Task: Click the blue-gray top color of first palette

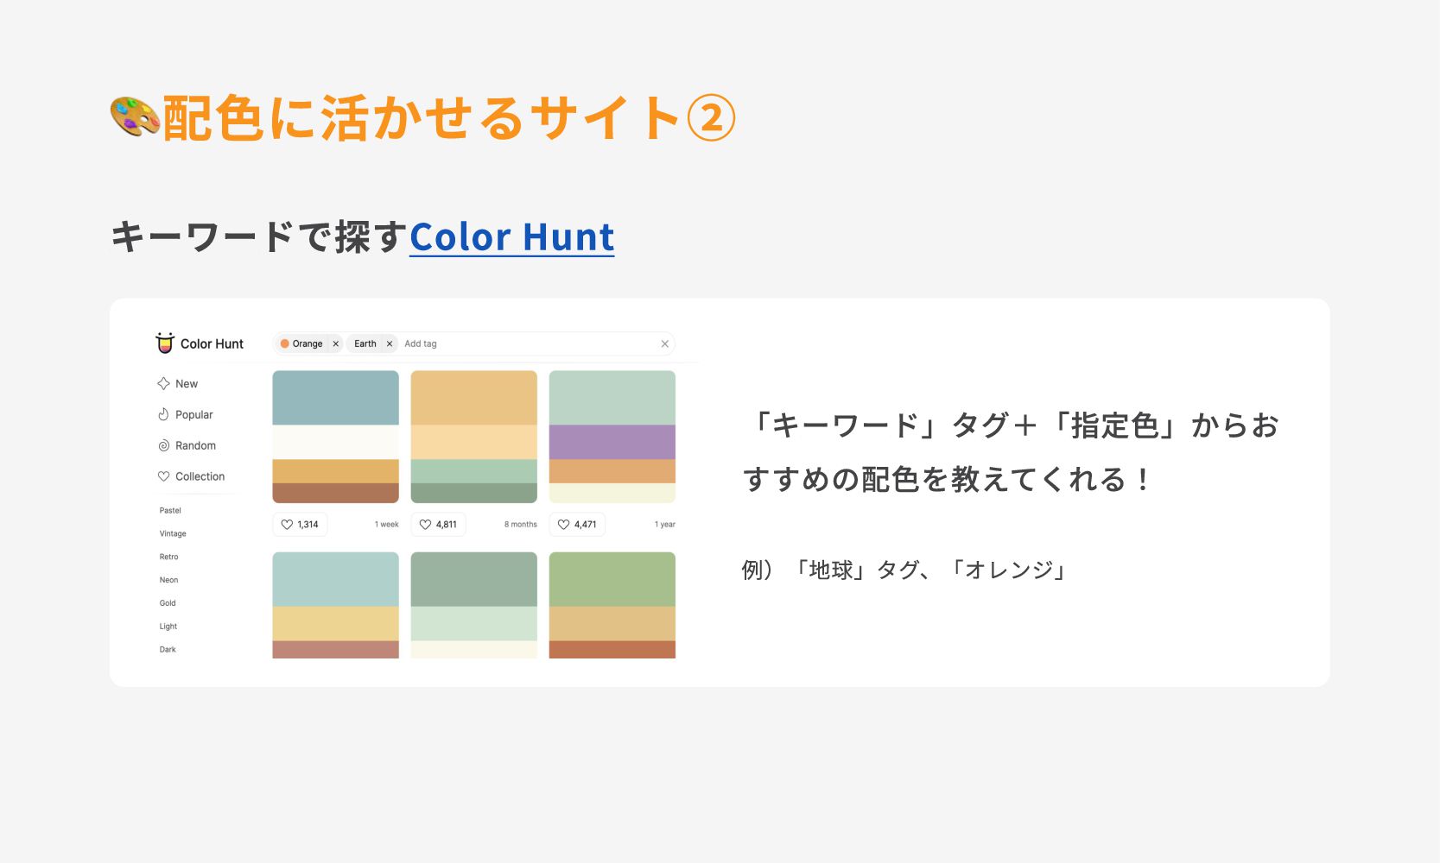Action: (x=335, y=398)
